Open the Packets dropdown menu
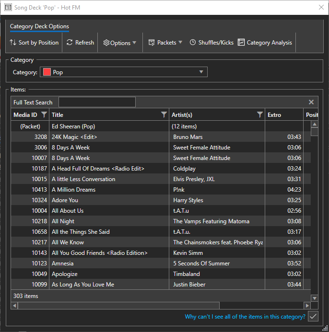The width and height of the screenshot is (329, 332). [x=165, y=43]
